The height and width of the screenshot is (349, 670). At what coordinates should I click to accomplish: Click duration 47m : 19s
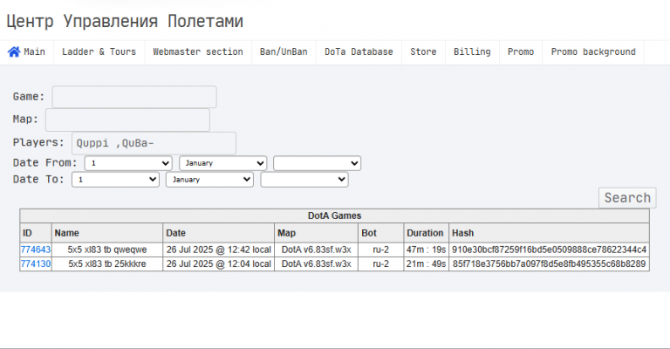426,250
